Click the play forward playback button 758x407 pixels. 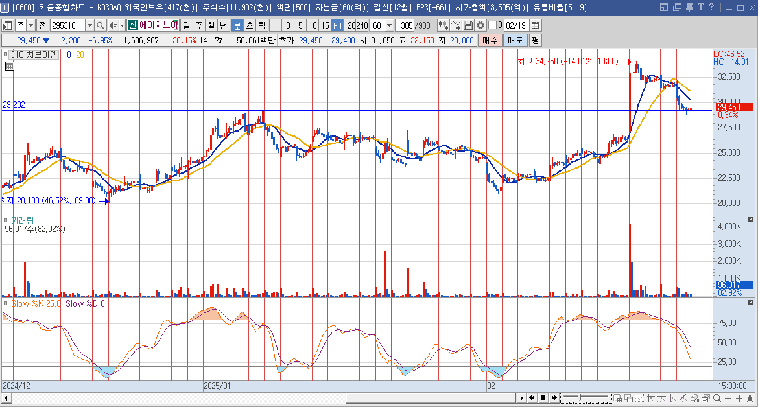click(521, 398)
